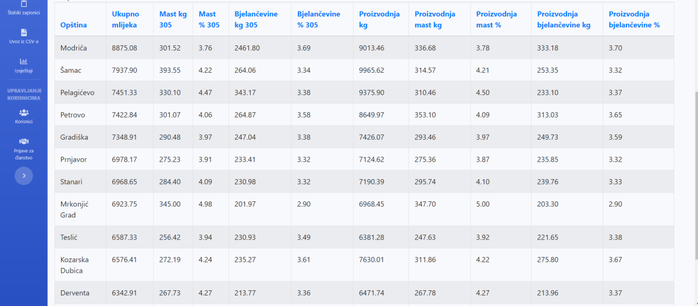The image size is (698, 306).
Task: Sort by Bjelančevine kg 305 header
Action: pos(256,20)
